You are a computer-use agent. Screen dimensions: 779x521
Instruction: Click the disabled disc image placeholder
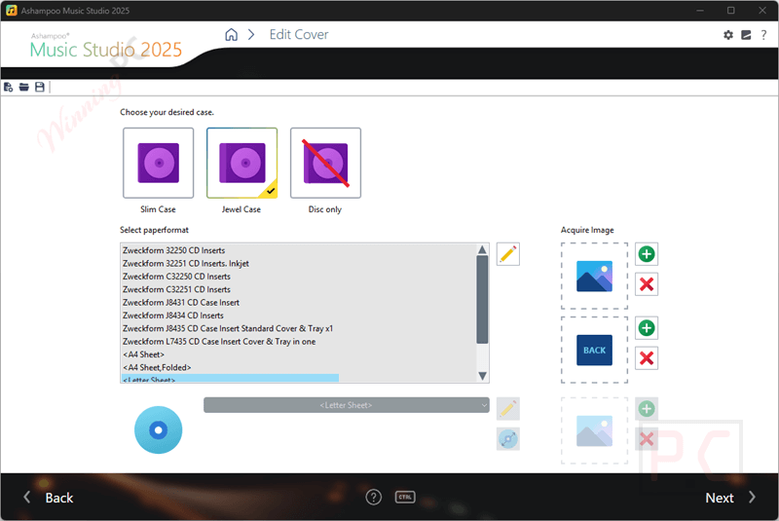(x=594, y=430)
